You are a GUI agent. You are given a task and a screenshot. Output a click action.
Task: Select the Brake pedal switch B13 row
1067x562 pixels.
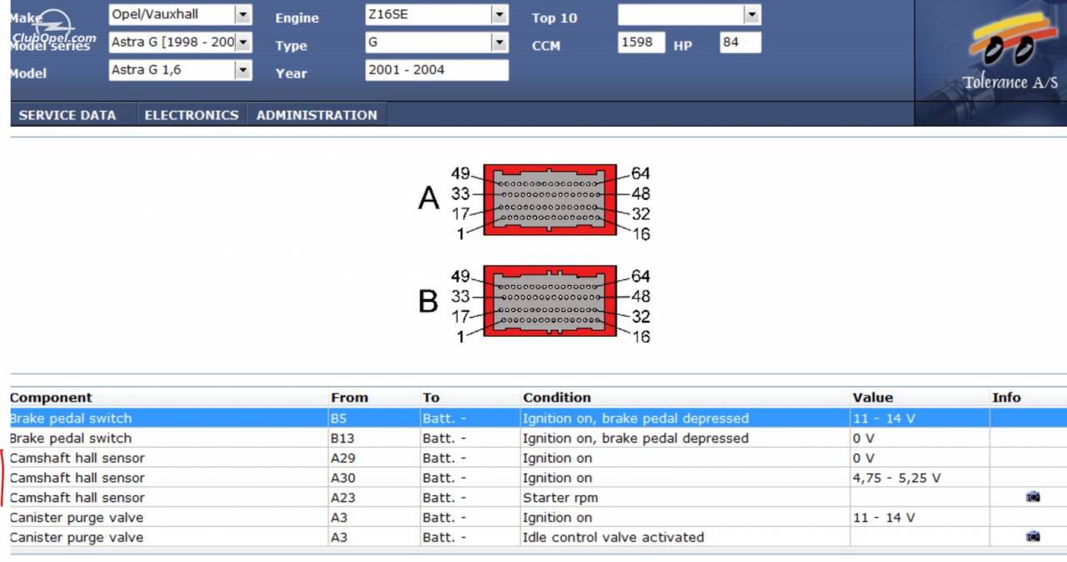pyautogui.click(x=539, y=438)
